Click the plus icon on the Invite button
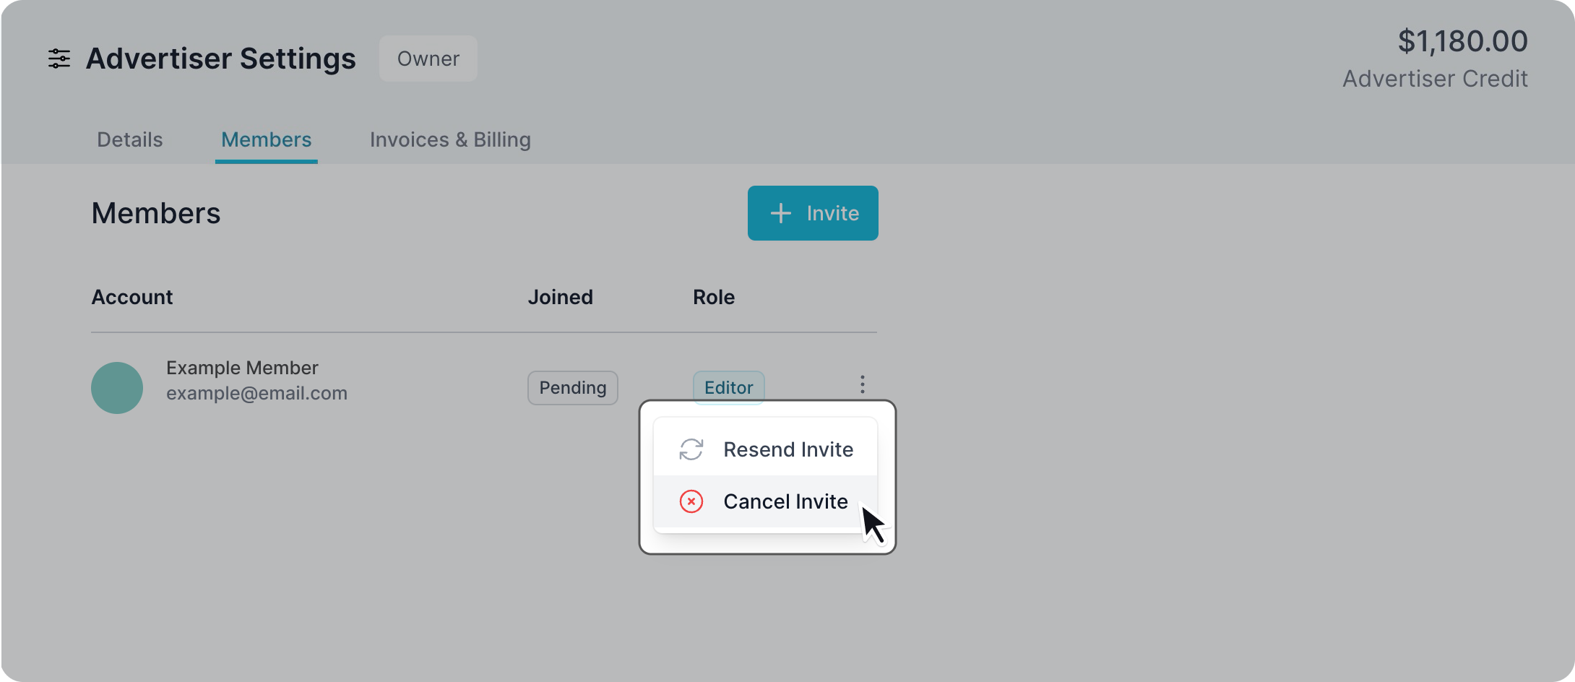This screenshot has height=682, width=1575. click(x=780, y=213)
